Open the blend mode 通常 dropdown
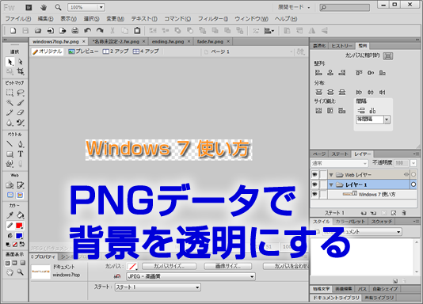This screenshot has width=423, height=304. 340,163
